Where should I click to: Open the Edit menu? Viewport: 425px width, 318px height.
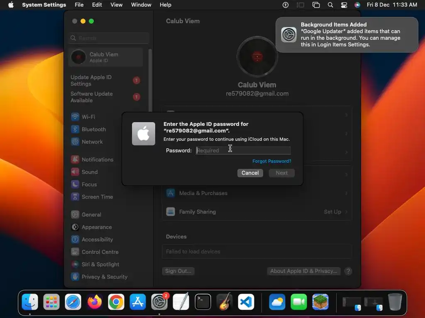(x=97, y=5)
